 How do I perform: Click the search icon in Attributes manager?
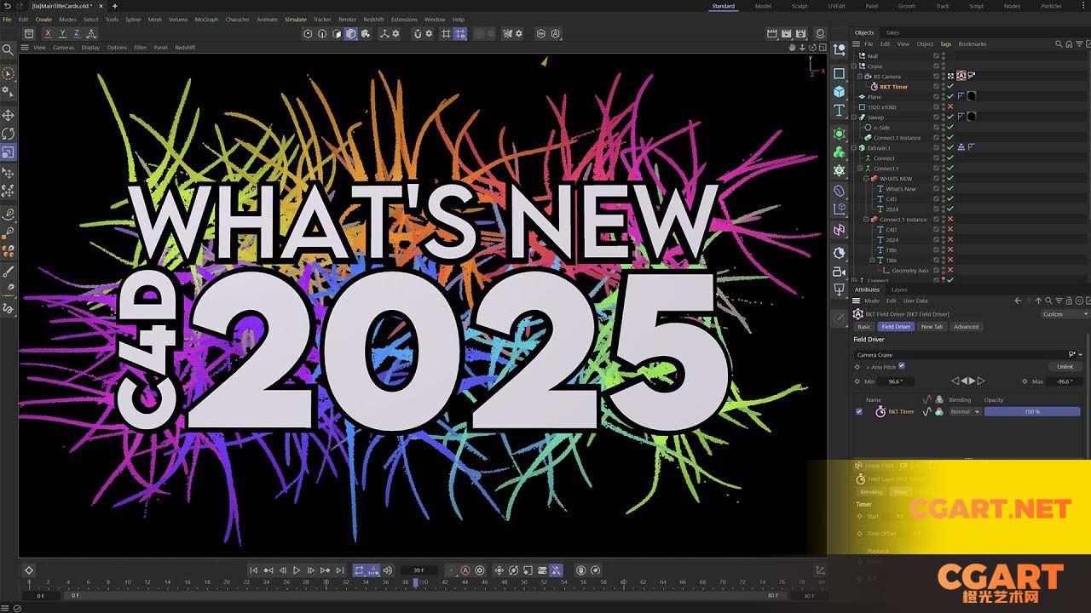pos(1048,301)
